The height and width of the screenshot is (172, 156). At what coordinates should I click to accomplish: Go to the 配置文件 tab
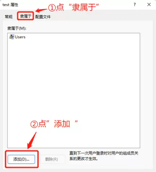click(x=43, y=17)
